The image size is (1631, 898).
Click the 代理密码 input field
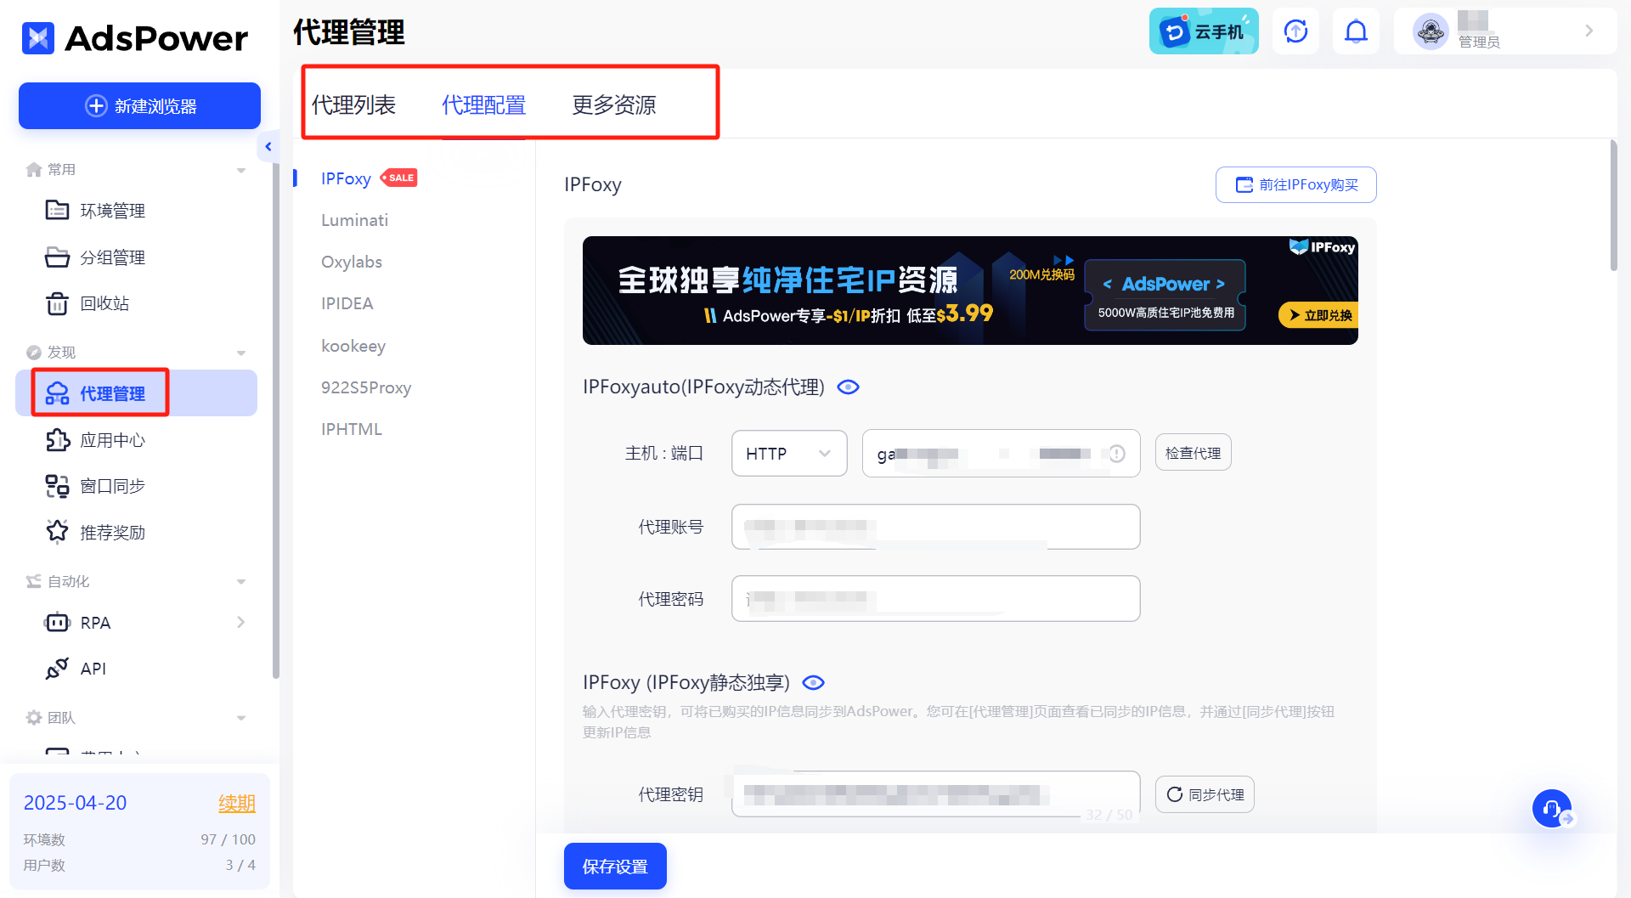click(935, 598)
